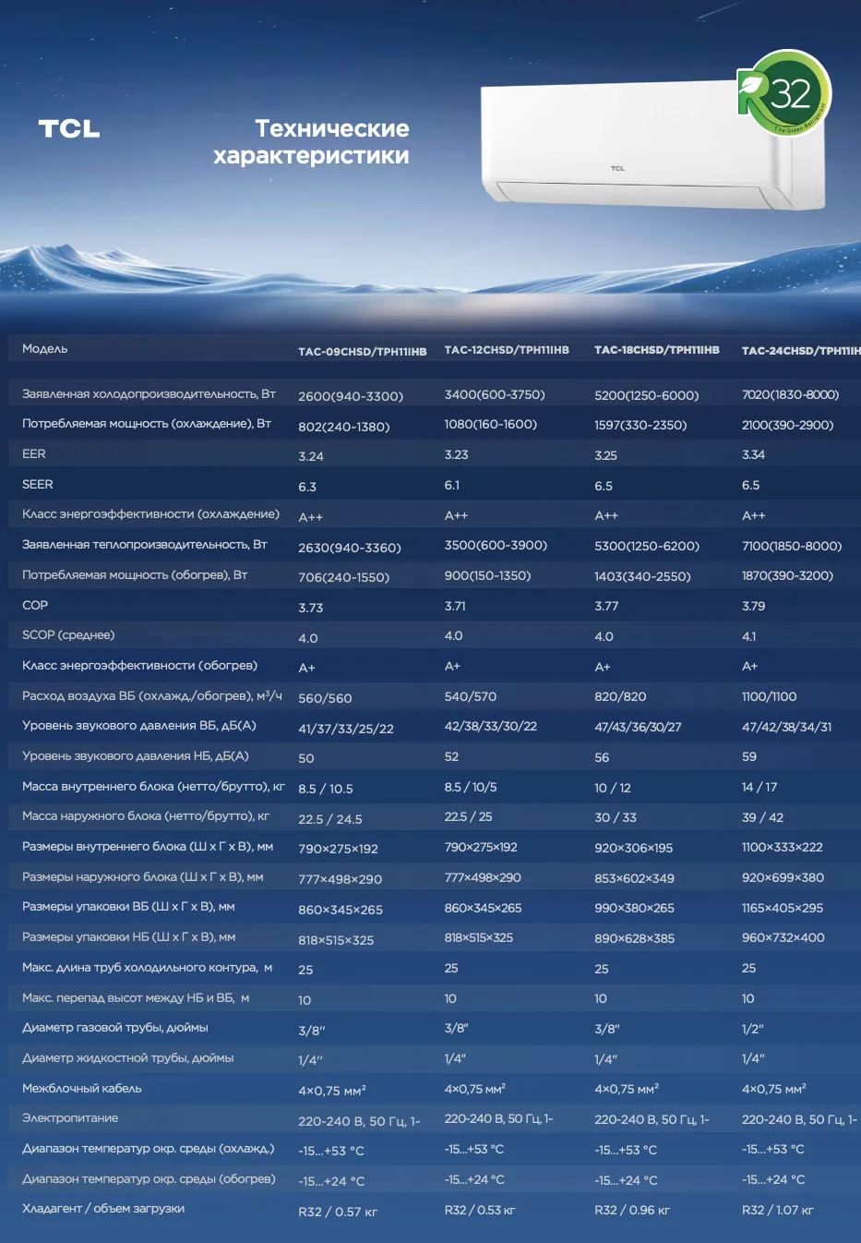861x1243 pixels.
Task: Click the SEER value '6.1'
Action: [452, 485]
